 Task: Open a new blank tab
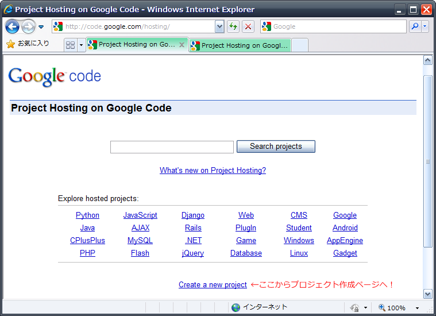pos(300,45)
